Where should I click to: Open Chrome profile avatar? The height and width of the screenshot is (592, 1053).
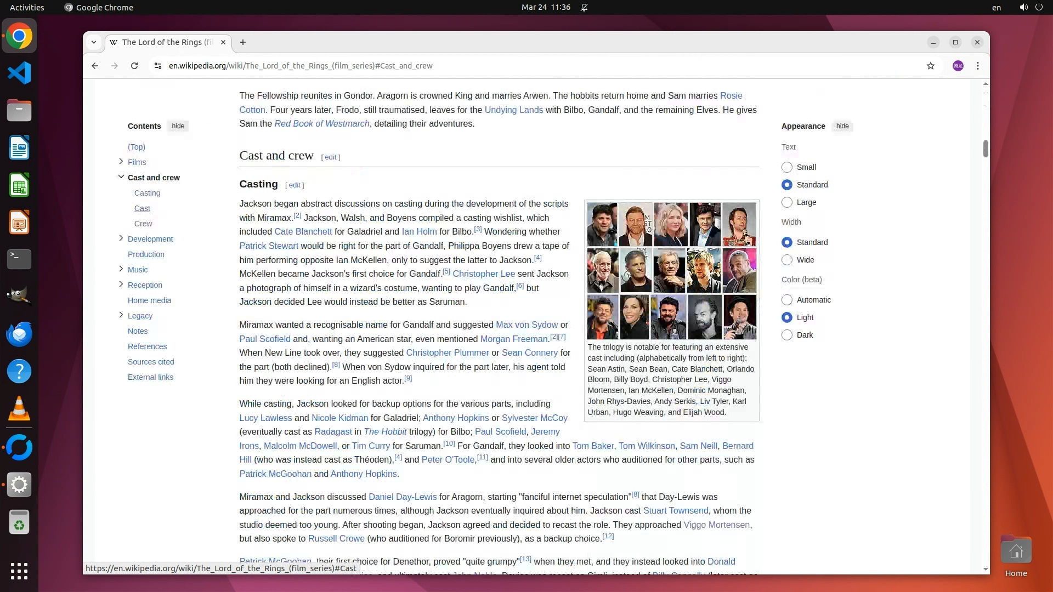958,66
